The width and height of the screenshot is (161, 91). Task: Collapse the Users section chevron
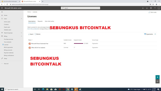[x=21, y=19]
